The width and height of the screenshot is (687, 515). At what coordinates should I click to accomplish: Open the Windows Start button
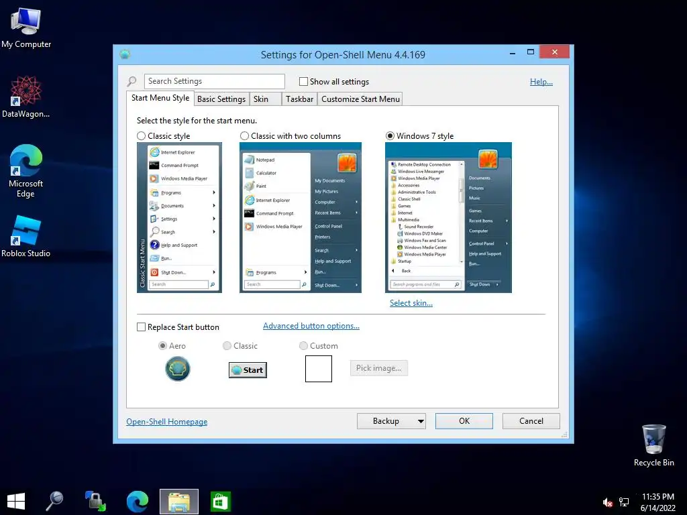(16, 502)
